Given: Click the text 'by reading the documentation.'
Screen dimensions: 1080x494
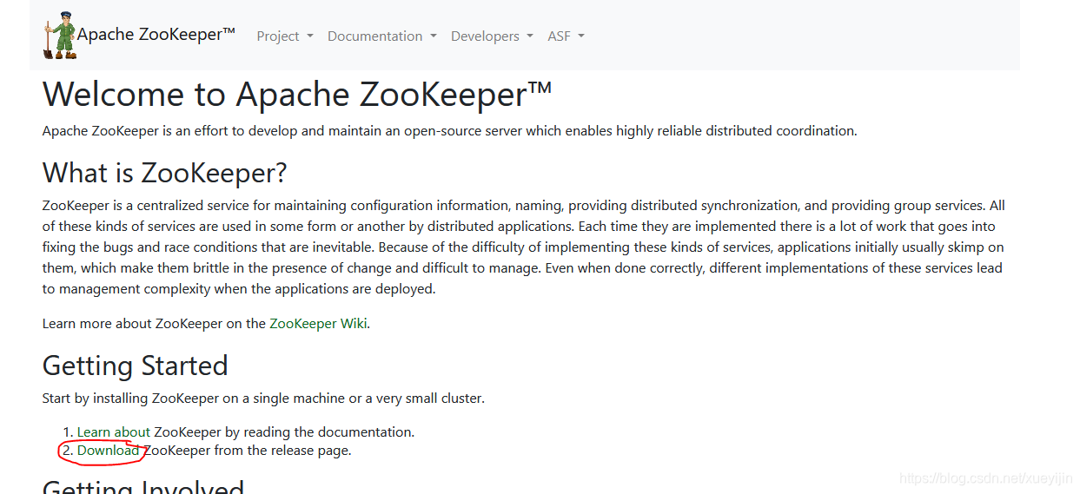Looking at the screenshot, I should point(320,431).
